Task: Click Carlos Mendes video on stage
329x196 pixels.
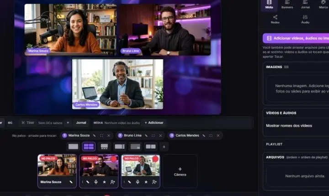Action: [x=117, y=84]
